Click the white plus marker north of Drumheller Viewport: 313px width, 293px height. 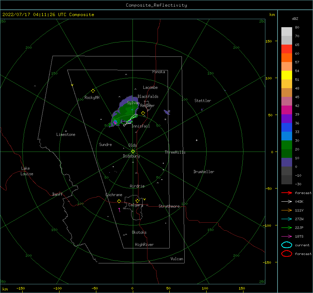[x=196, y=140]
